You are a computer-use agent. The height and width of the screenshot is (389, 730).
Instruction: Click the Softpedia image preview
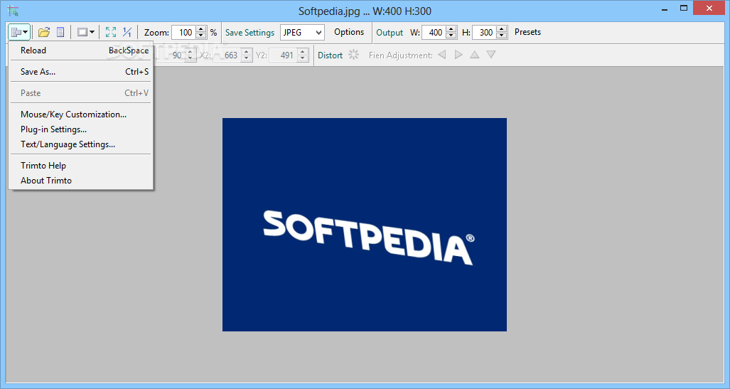coord(365,225)
